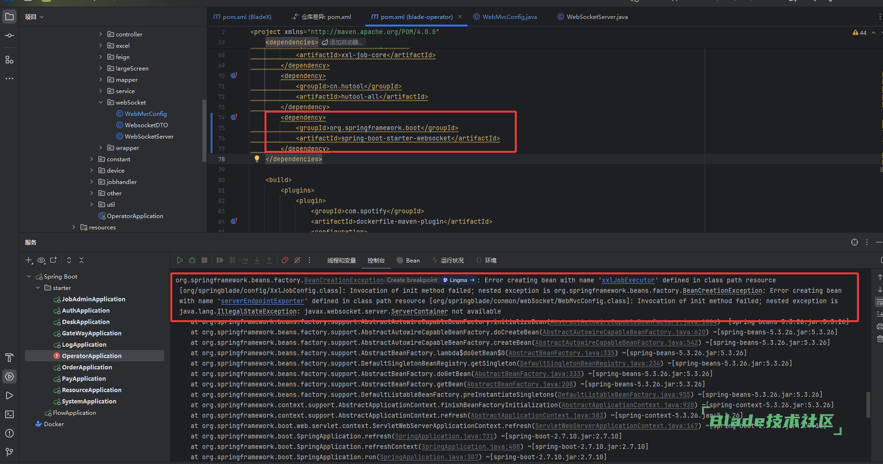
Task: Click the Rerun green play button
Action: coord(180,260)
